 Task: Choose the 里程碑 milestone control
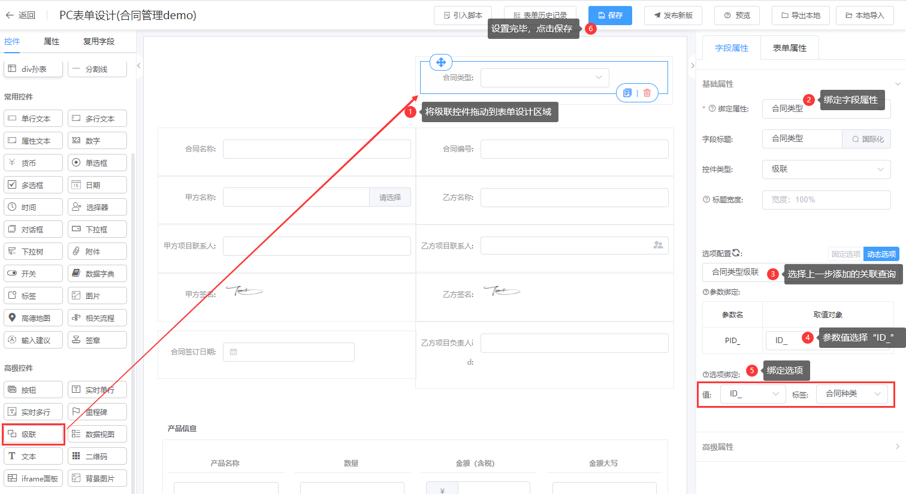(97, 412)
